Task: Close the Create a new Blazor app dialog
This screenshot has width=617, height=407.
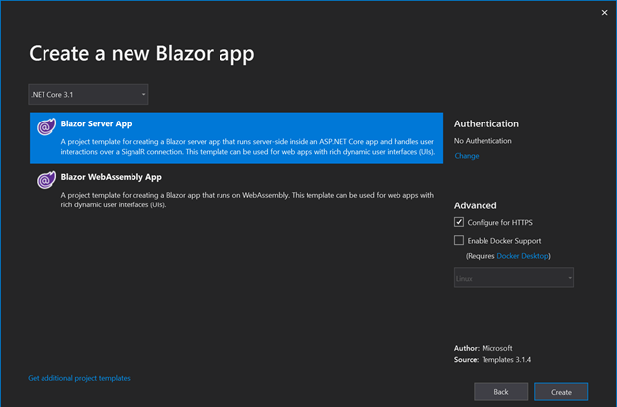Action: click(x=604, y=13)
